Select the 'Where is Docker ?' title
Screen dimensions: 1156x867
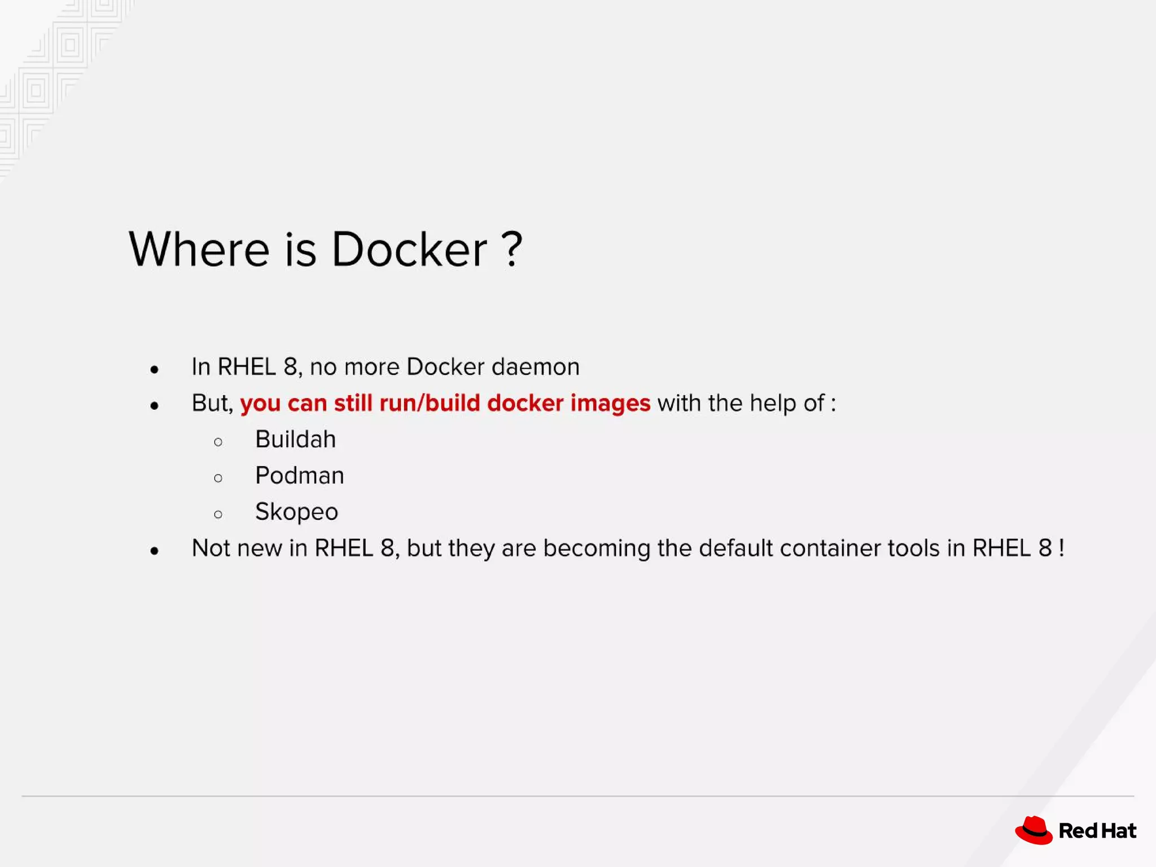pos(326,249)
